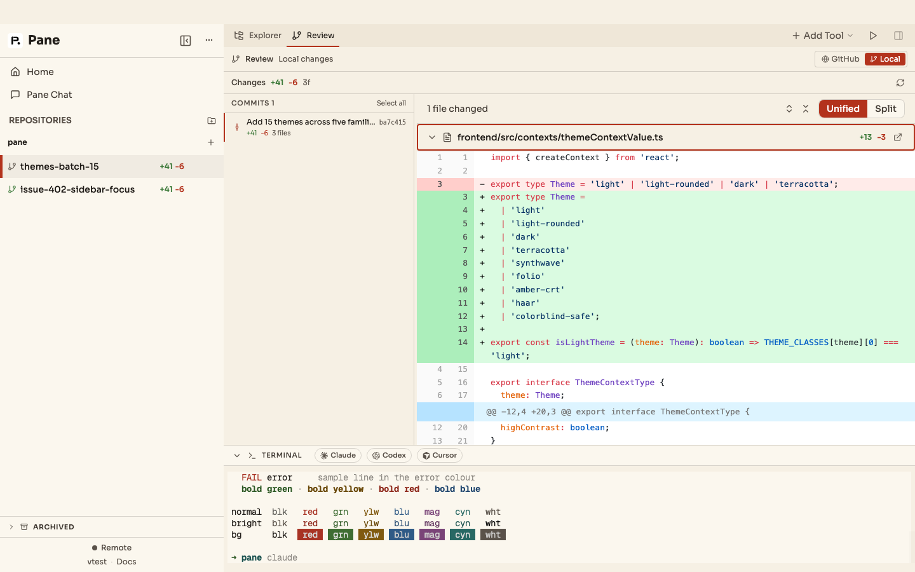The image size is (915, 572).
Task: Click the pane repository name
Action: tap(17, 142)
